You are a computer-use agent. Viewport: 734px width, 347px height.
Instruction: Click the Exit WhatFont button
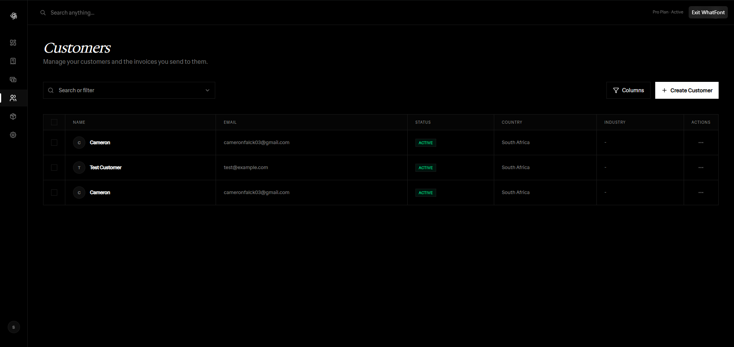coord(708,12)
